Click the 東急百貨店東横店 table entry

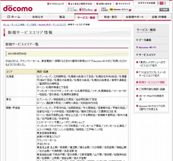tap(47, 133)
